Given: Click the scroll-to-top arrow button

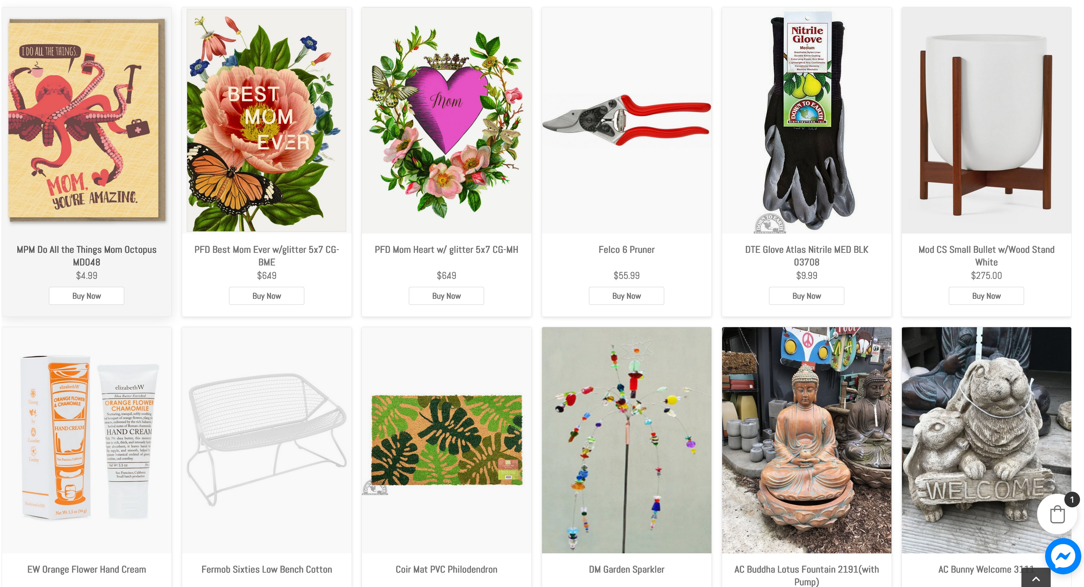Looking at the screenshot, I should coord(1036,578).
